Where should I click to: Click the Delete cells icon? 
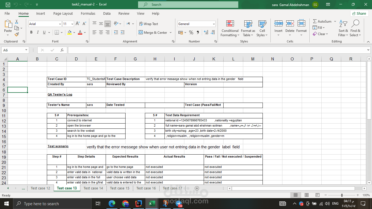[290, 23]
